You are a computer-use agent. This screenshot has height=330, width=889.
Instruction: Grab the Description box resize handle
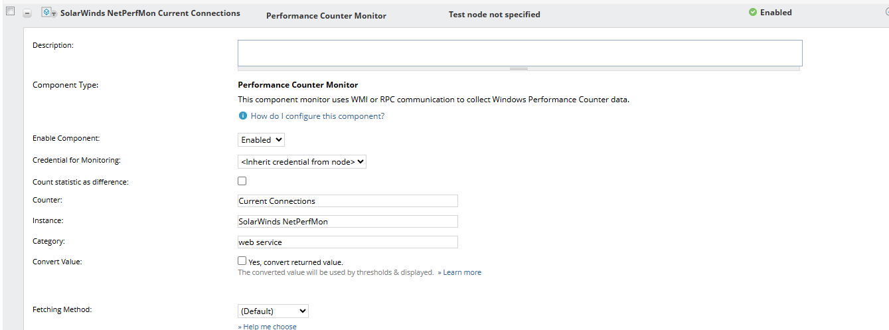(519, 68)
